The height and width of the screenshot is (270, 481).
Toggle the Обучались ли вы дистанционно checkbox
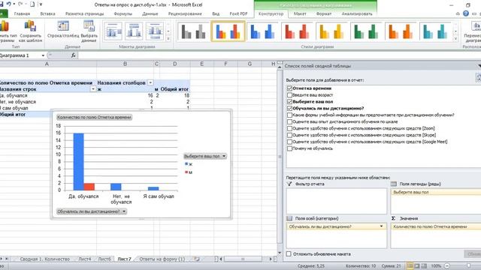point(289,108)
